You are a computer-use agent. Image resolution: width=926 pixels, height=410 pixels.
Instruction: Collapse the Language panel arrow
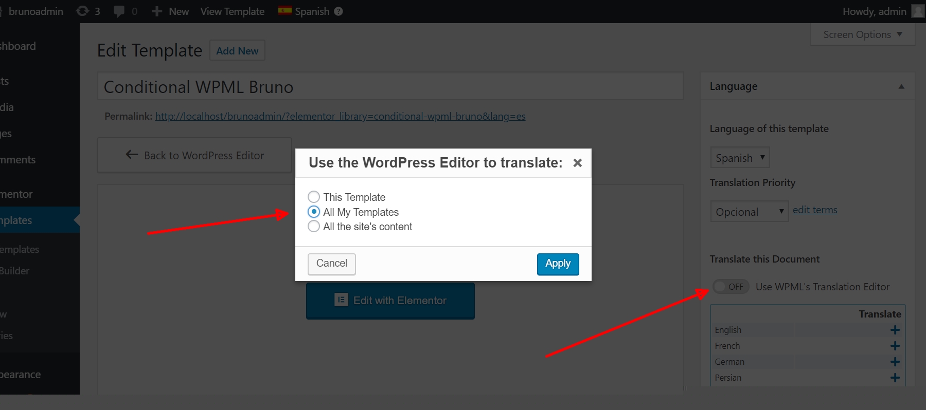pyautogui.click(x=901, y=86)
